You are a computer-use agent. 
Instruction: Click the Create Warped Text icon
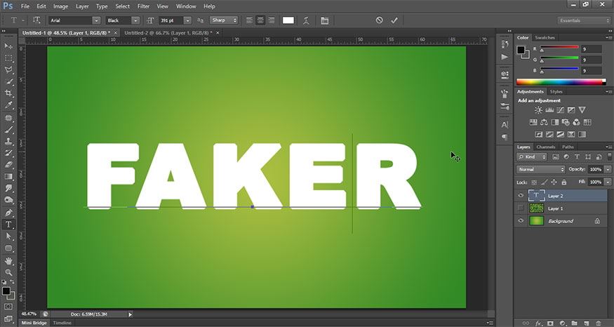point(306,21)
